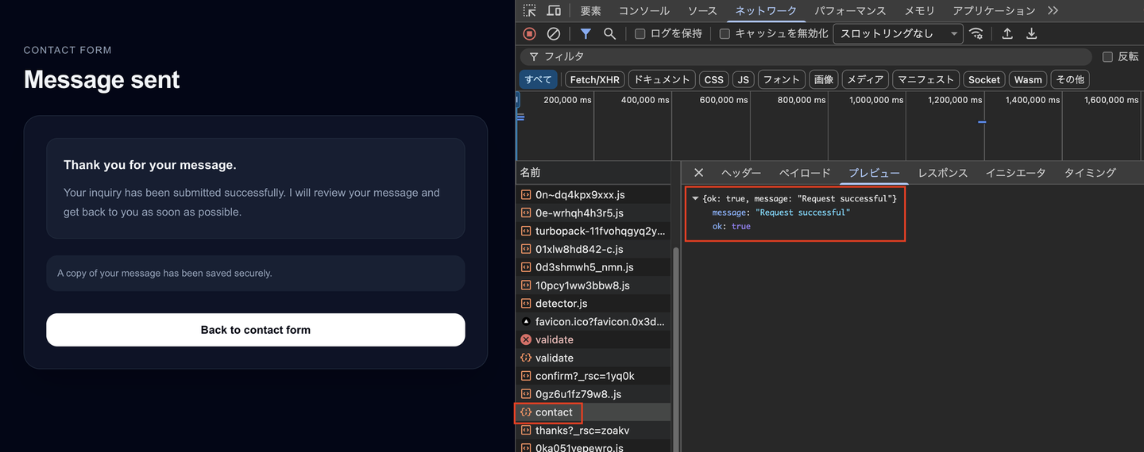The height and width of the screenshot is (452, 1144).
Task: Select the Fetch/XHR filter button
Action: click(x=594, y=79)
